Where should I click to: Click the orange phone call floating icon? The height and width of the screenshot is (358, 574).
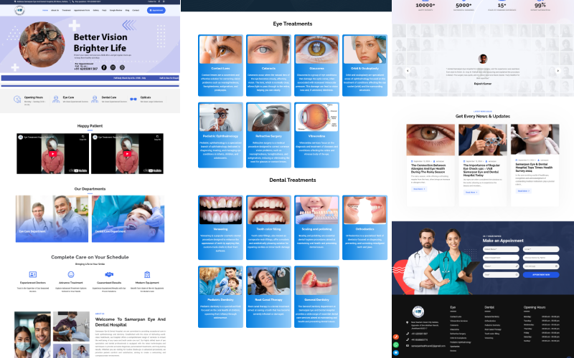(x=396, y=337)
